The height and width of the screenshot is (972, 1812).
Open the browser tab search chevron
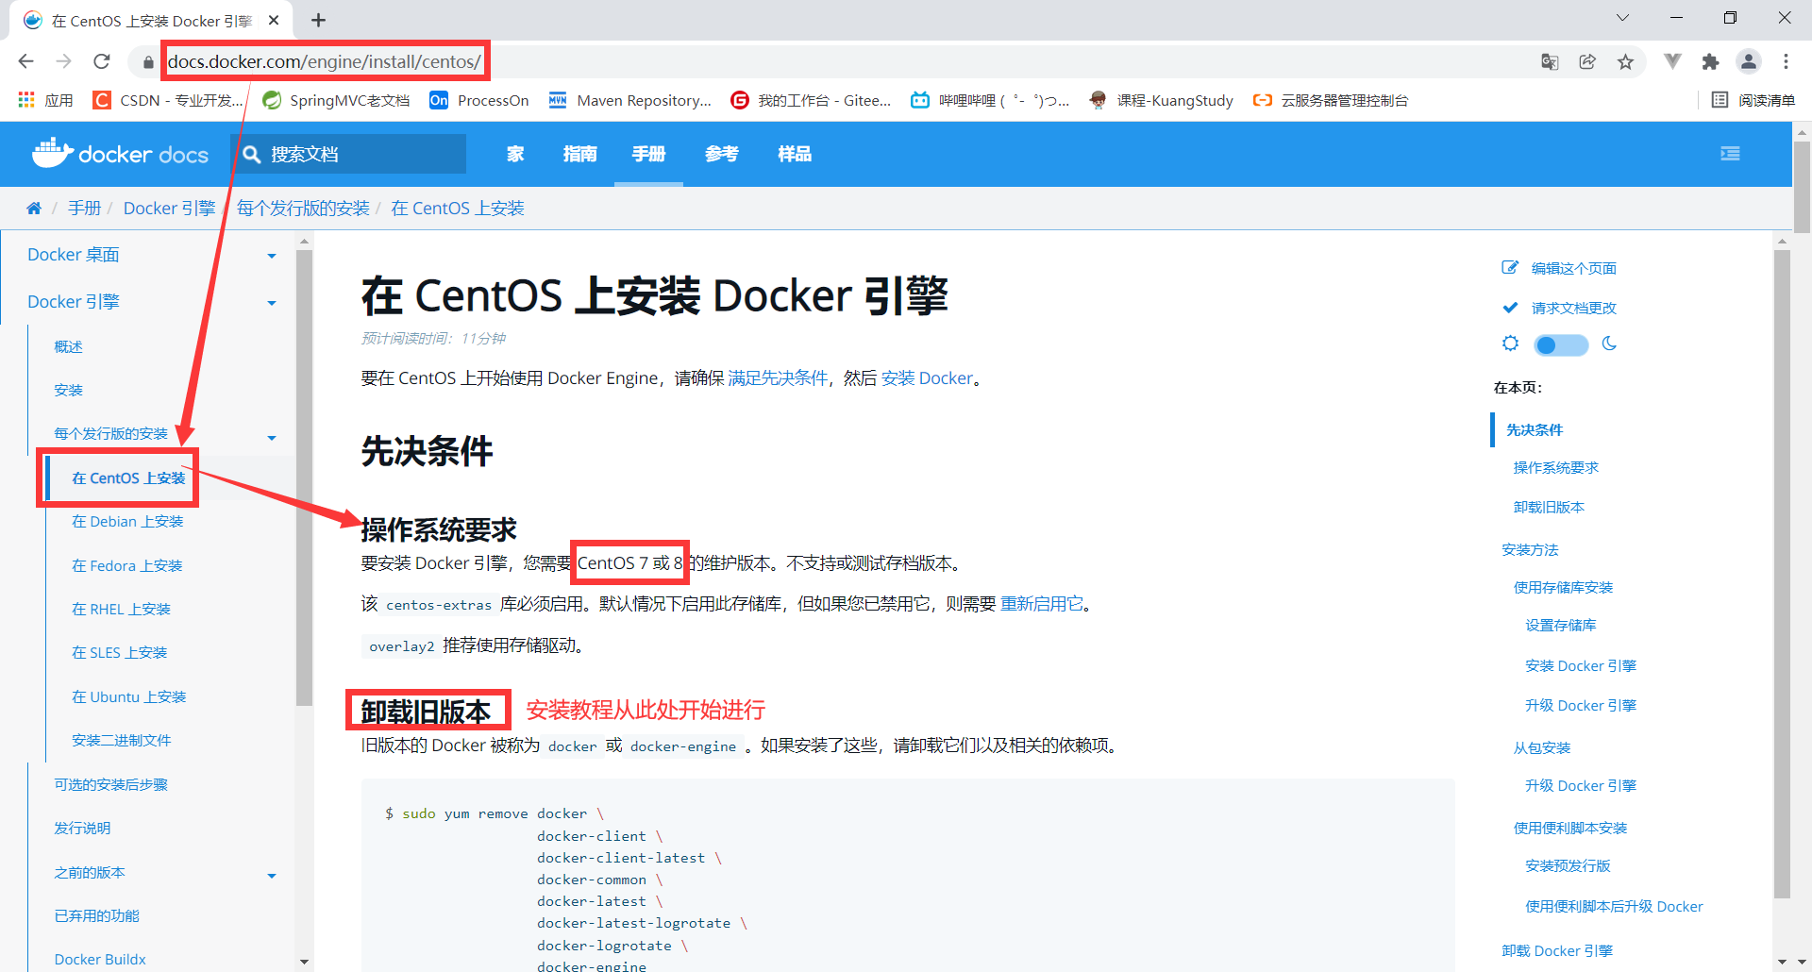[x=1621, y=18]
